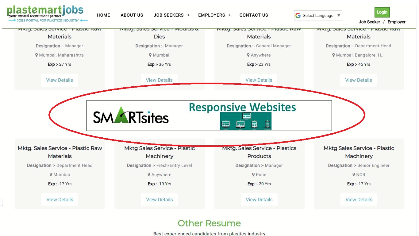Click the 'Pune' location text
Screen dimensions: 419x236
(x=261, y=175)
